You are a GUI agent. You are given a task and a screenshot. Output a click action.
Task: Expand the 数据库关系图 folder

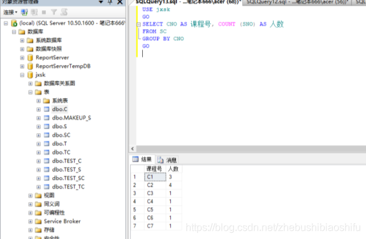31,83
